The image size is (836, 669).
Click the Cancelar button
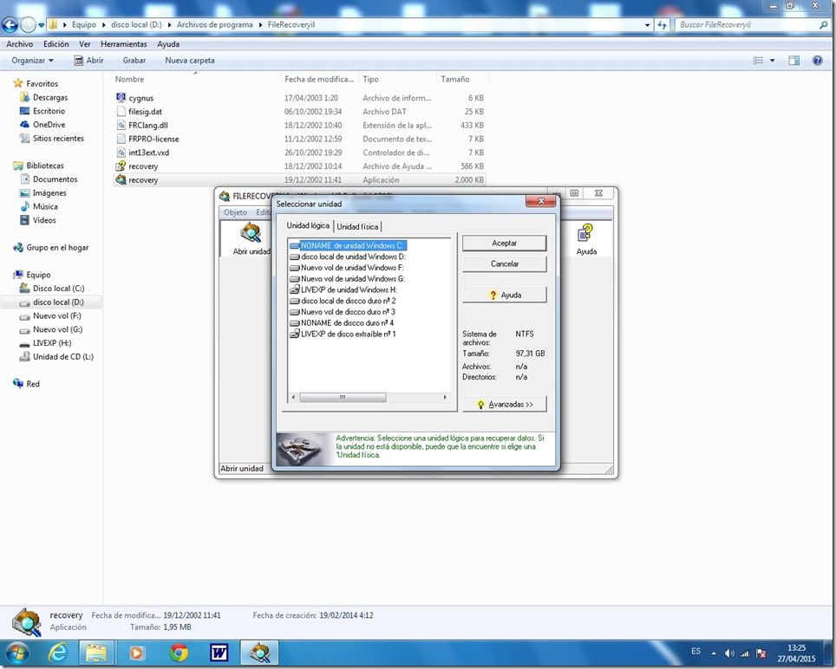coord(504,263)
